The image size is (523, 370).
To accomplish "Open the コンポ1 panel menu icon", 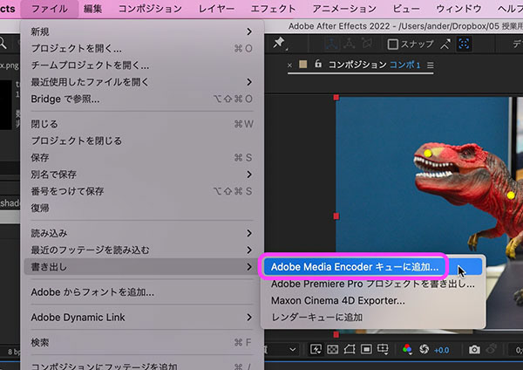I will [431, 65].
